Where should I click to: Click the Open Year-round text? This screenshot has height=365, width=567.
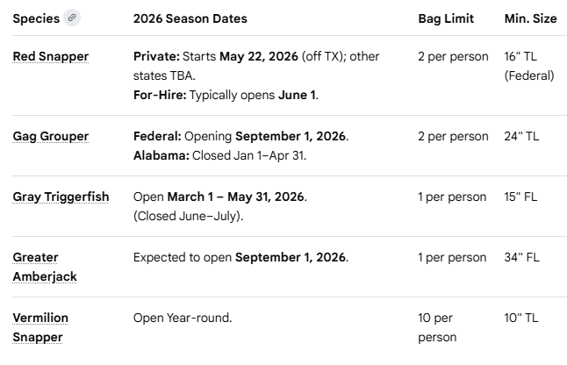(x=183, y=318)
